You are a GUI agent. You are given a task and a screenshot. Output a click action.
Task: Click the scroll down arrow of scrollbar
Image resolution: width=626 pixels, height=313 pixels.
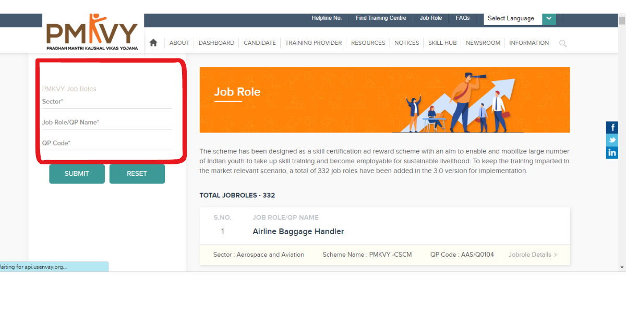point(621,267)
